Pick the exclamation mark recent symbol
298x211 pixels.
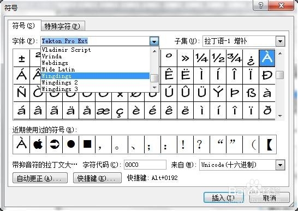[x=186, y=144]
